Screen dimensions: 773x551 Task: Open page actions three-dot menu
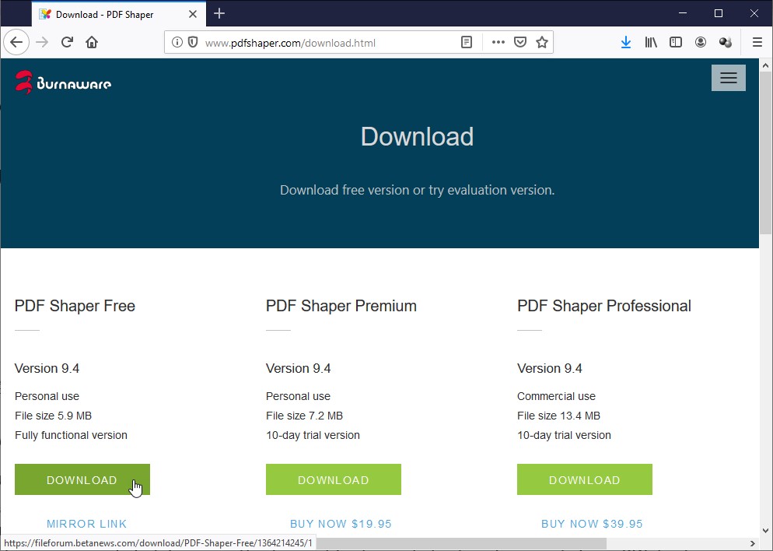tap(498, 43)
